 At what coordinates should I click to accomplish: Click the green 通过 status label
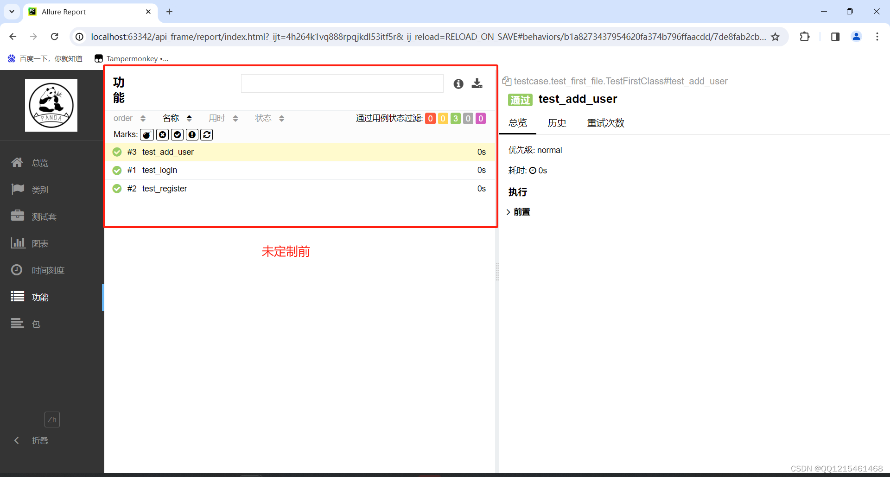tap(521, 100)
